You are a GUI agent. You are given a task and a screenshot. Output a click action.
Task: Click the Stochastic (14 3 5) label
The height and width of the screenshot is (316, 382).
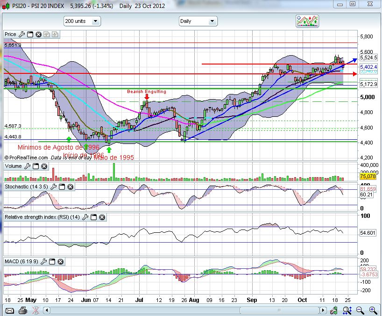click(x=26, y=187)
